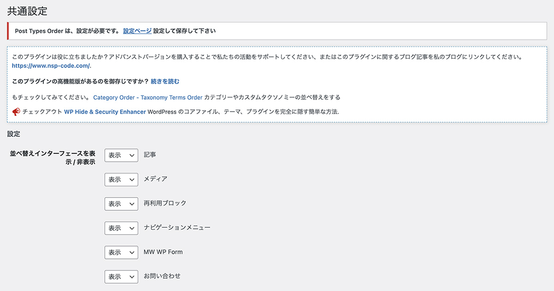The width and height of the screenshot is (554, 291).
Task: Click the red megaphone icon
Action: click(16, 112)
